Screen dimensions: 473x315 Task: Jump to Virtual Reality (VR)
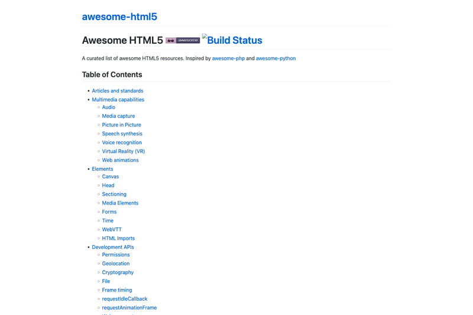(x=124, y=151)
